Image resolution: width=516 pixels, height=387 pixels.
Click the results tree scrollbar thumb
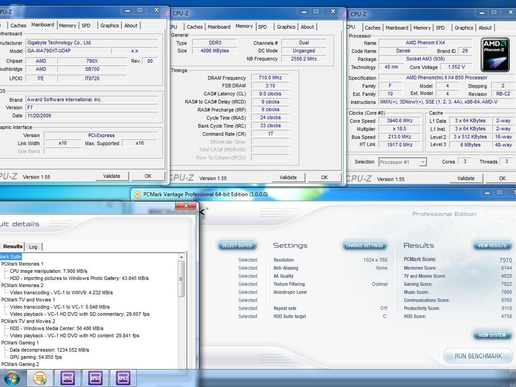181,279
